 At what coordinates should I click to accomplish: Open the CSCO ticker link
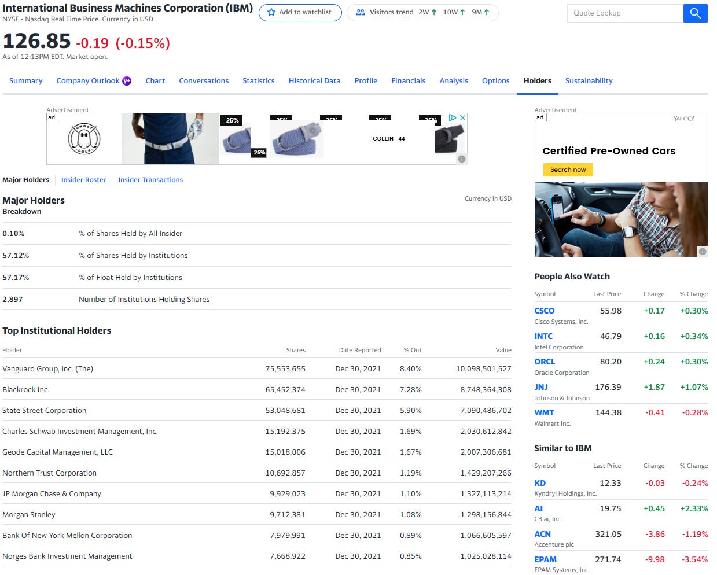click(544, 311)
